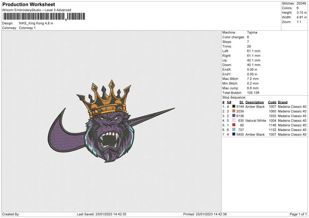Click the barcode under the title
Screen dimensions: 309x218
[44, 16]
